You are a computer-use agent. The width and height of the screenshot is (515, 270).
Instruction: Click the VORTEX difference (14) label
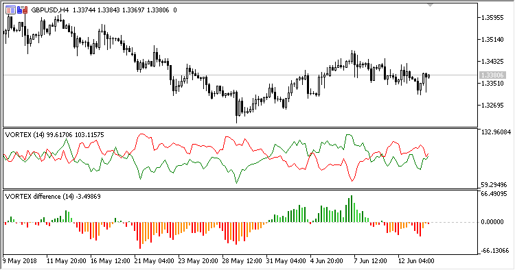click(x=53, y=197)
